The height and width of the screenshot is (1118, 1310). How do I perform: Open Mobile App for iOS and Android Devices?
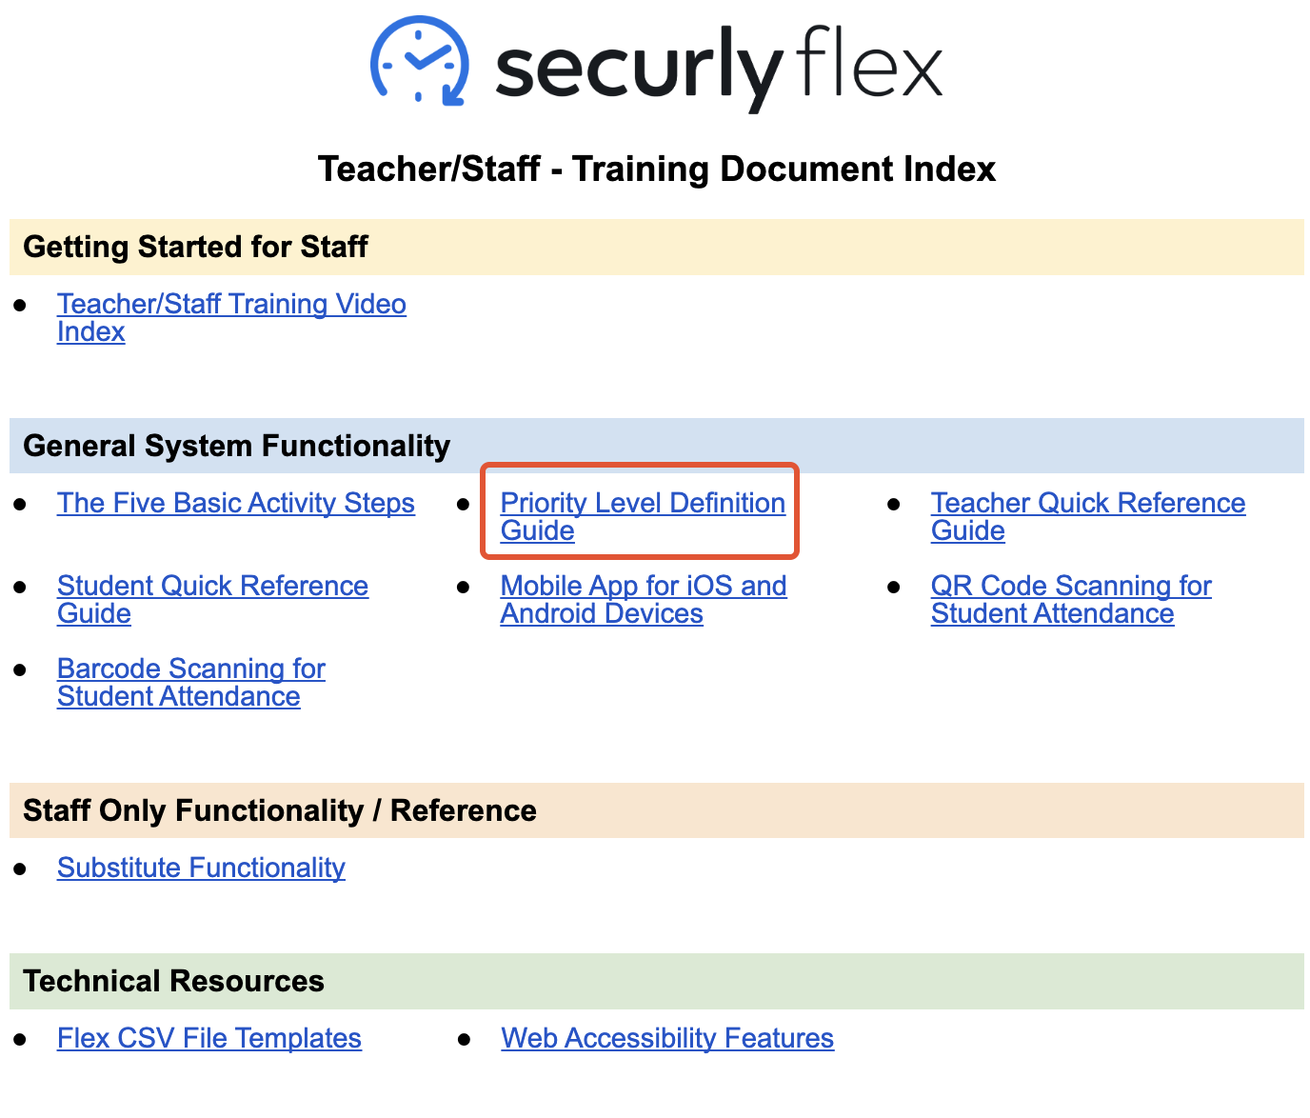pyautogui.click(x=644, y=600)
